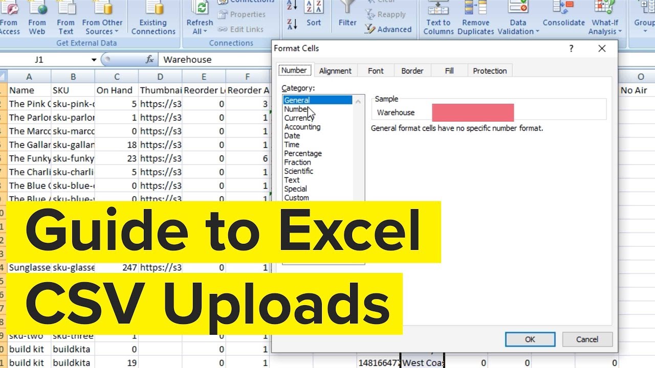Switch to Fill tab
Image resolution: width=655 pixels, height=368 pixels.
(449, 71)
